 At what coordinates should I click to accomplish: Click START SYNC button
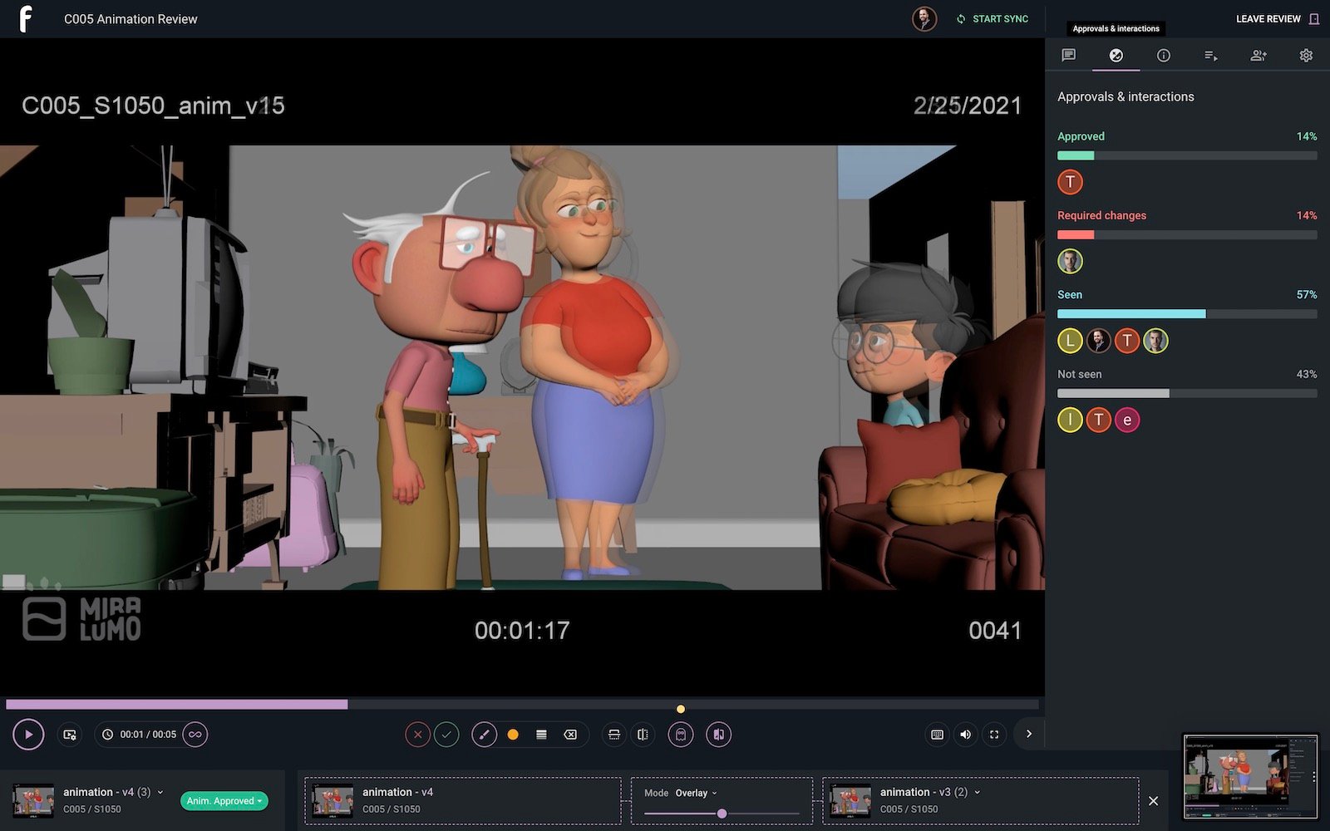(992, 18)
